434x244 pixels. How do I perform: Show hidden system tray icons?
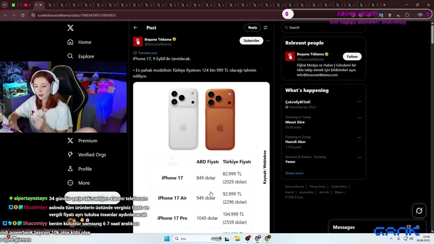click(x=391, y=239)
